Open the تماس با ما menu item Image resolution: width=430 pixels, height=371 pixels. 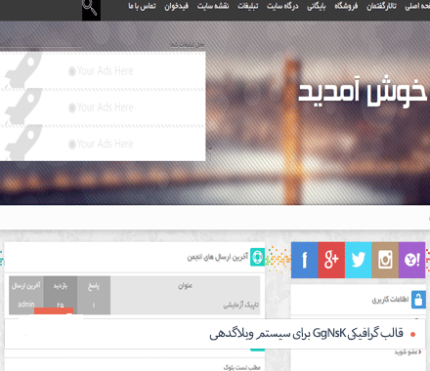coord(142,7)
